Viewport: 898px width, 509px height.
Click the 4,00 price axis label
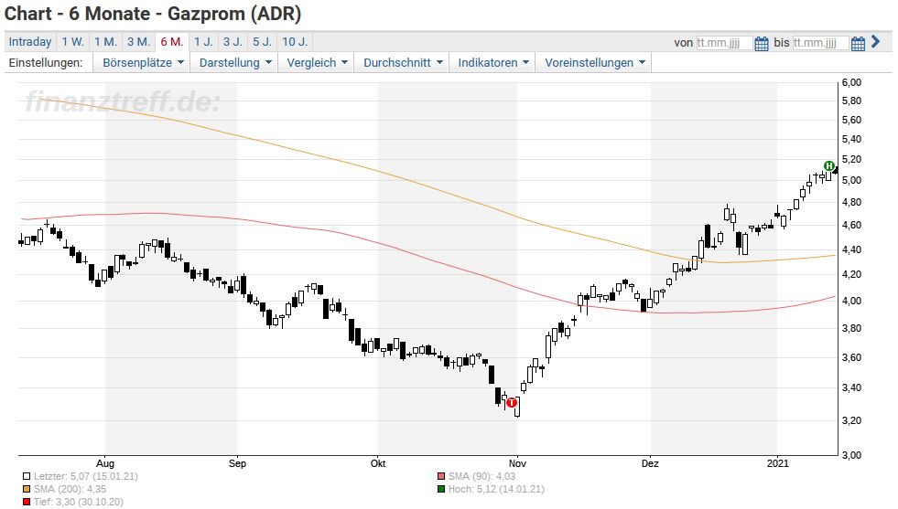[x=851, y=301]
